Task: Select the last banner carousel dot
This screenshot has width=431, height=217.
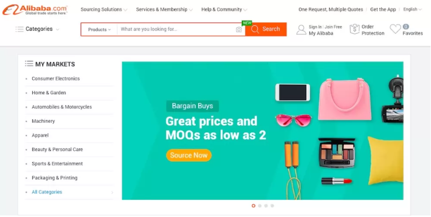Action: (x=272, y=206)
